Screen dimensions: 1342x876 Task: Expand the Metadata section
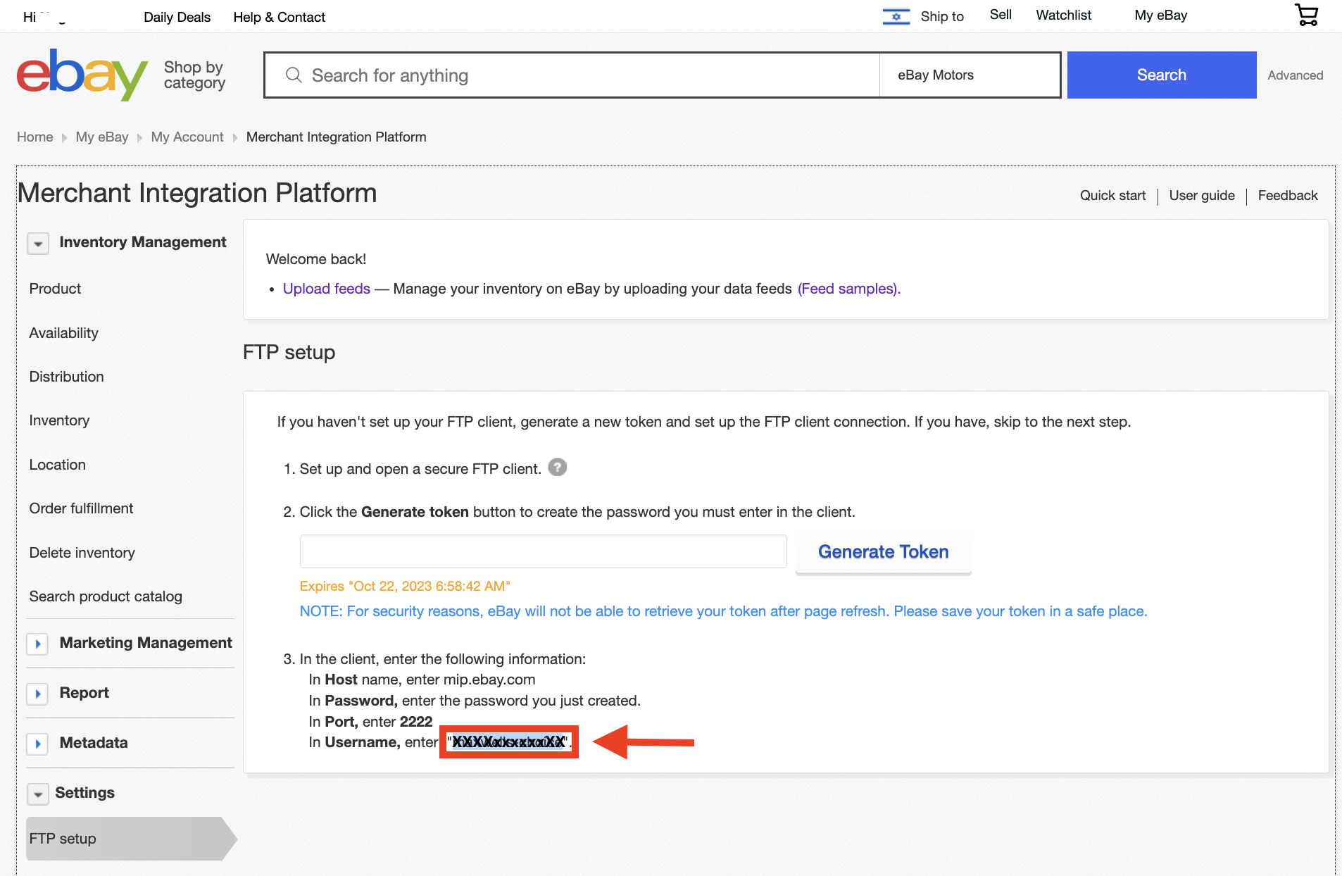38,744
